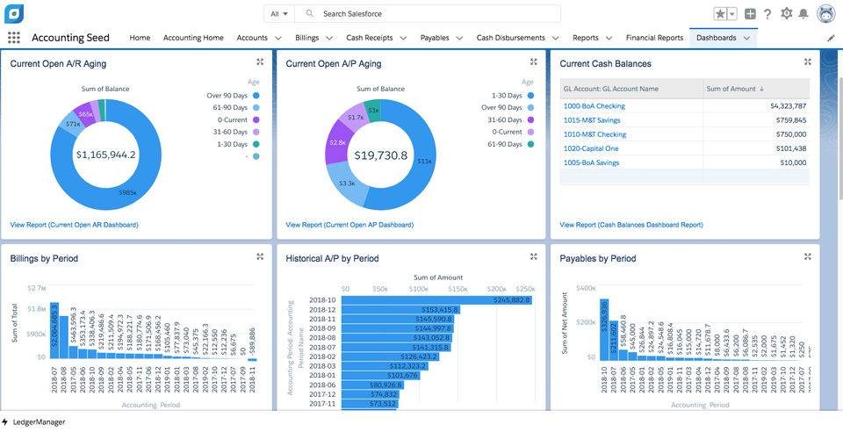Click the user profile avatar
Image resolution: width=843 pixels, height=432 pixels.
[825, 14]
